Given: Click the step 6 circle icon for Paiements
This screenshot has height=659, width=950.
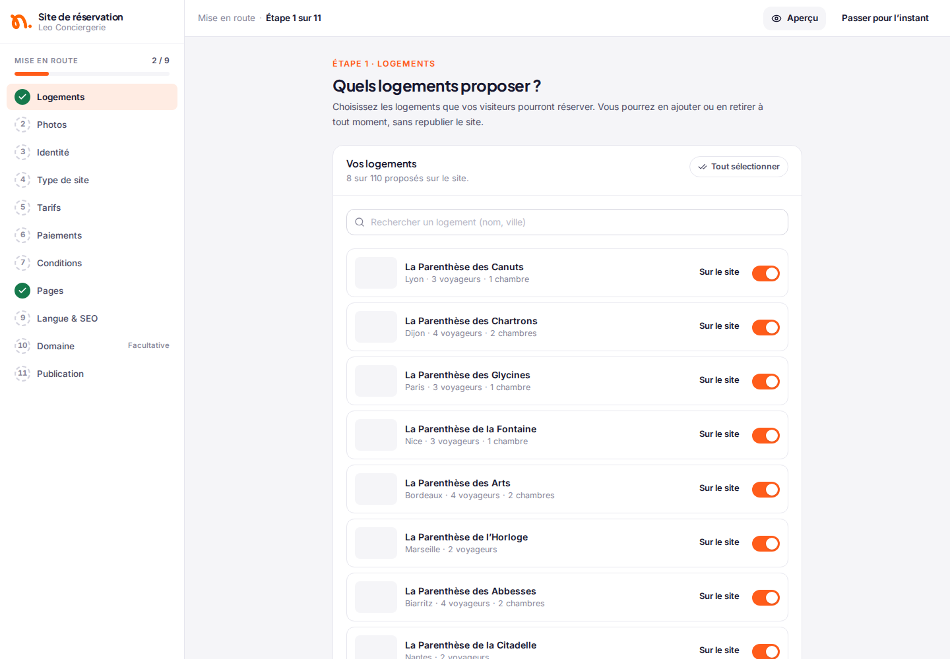Looking at the screenshot, I should (x=22, y=235).
